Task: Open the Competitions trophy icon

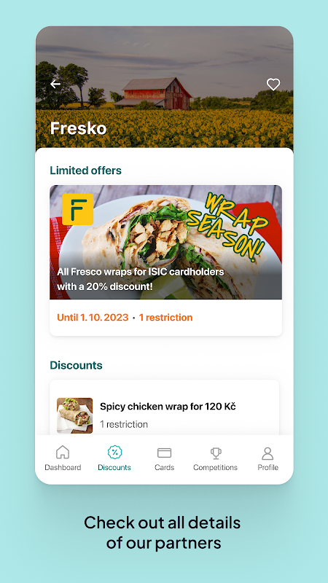Action: (x=216, y=453)
